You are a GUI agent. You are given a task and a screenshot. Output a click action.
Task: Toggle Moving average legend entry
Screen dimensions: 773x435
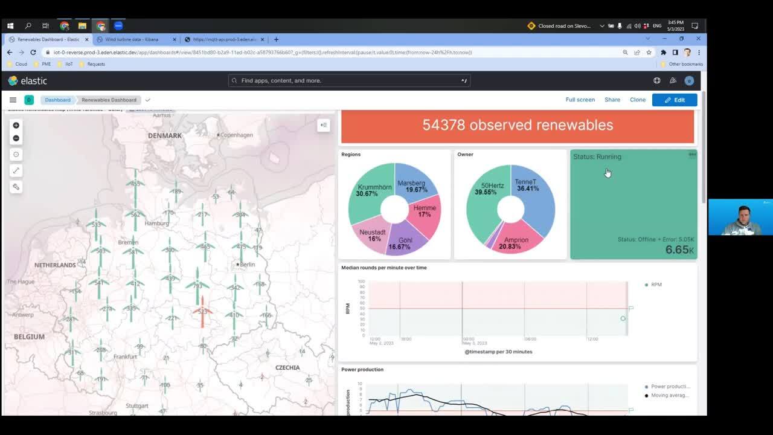tap(667, 396)
